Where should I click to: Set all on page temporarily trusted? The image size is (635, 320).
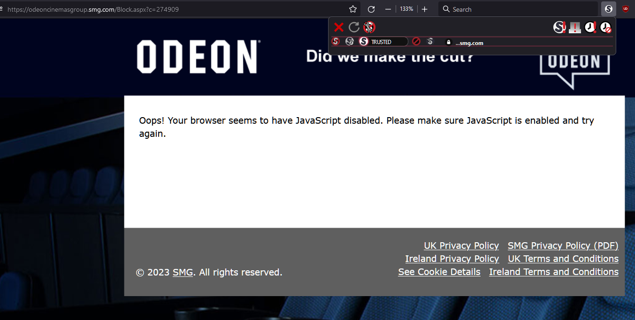coord(590,27)
